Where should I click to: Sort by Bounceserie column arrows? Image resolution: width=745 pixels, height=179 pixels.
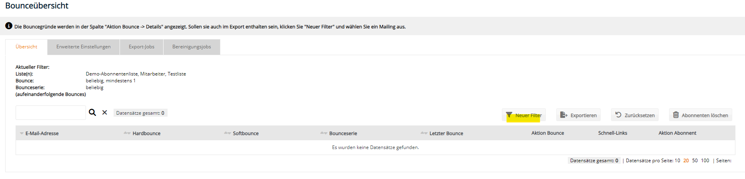324,133
